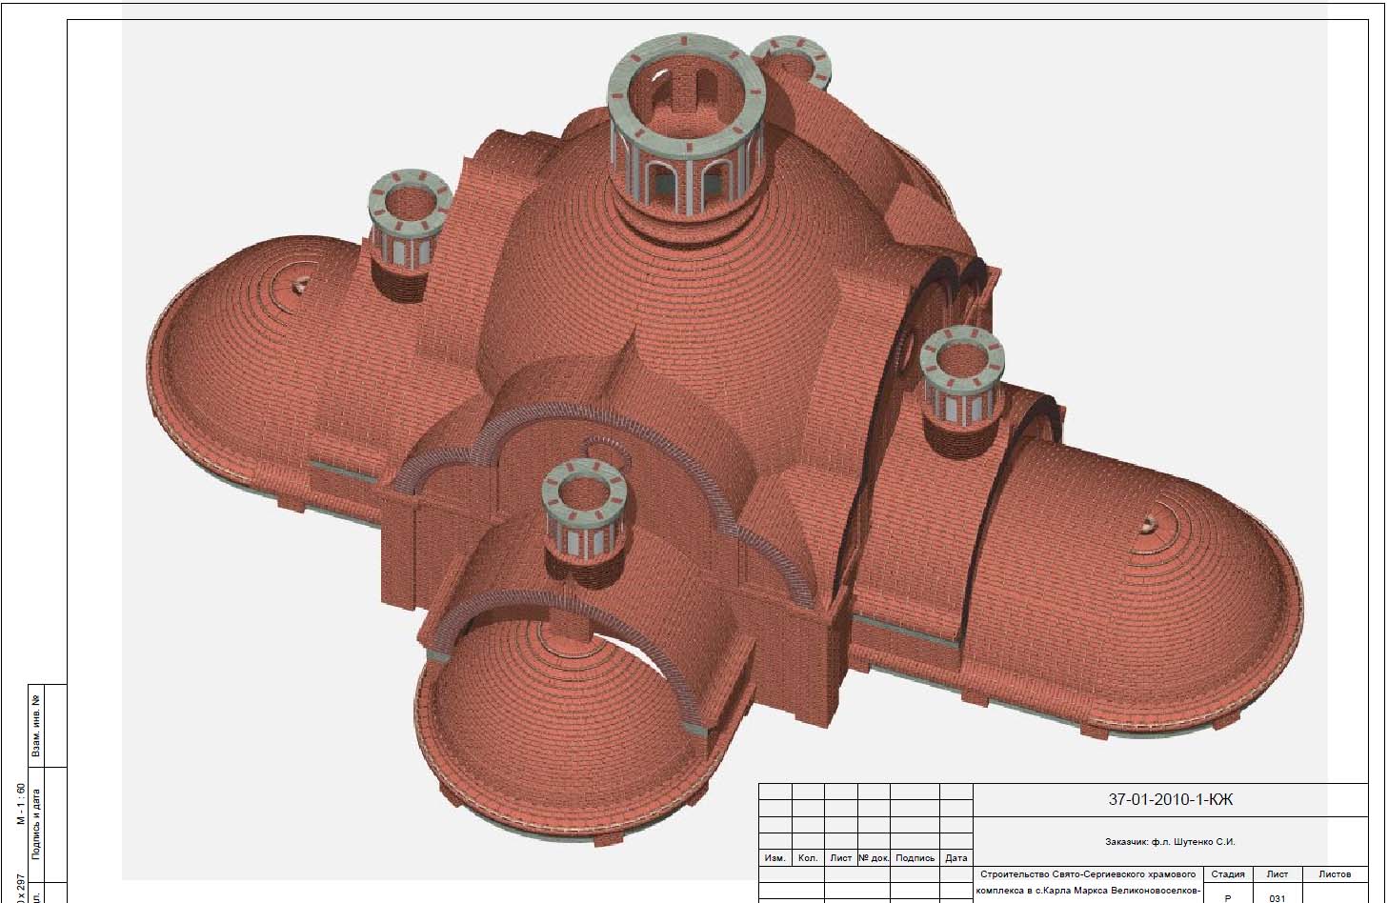Click the vertical label "Подпись и дата"
1388x903 pixels.
[x=36, y=824]
